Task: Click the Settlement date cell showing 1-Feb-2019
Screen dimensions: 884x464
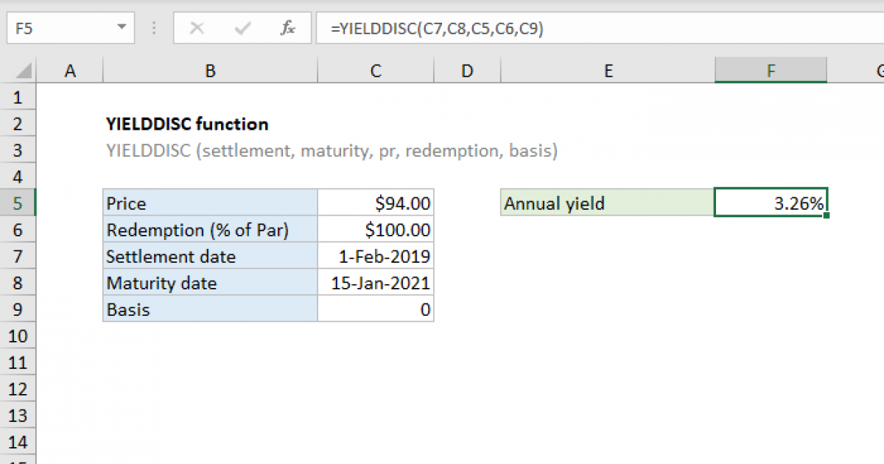Action: click(376, 256)
